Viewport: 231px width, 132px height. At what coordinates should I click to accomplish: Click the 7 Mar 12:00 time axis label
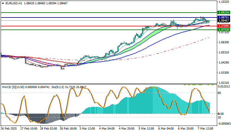click(206, 129)
